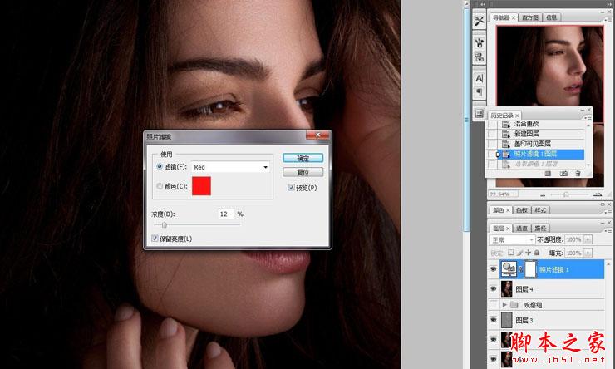Click the 浓度 density slider handle

(x=165, y=225)
